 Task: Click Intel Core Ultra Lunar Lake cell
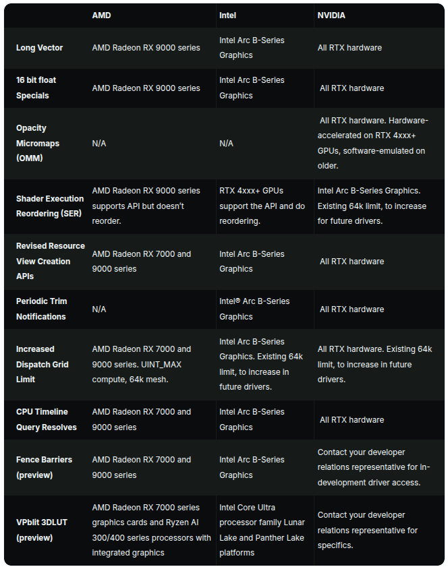point(262,530)
